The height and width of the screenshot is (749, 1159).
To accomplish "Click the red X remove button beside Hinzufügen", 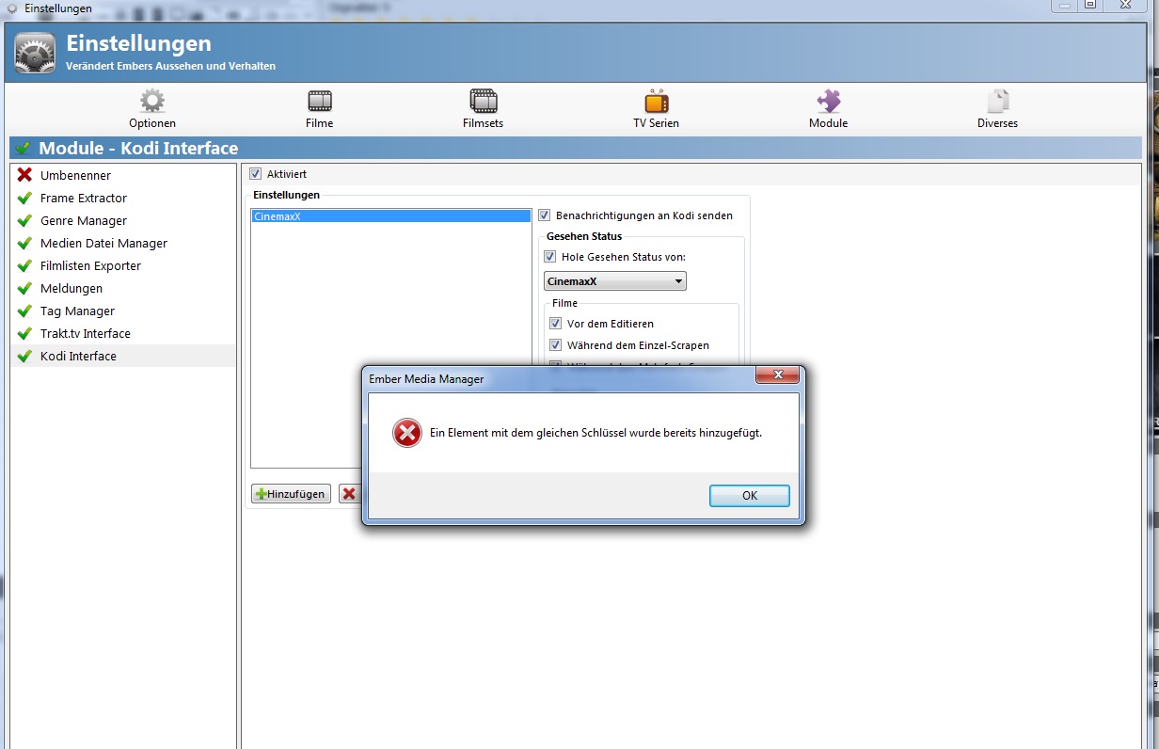I will (349, 494).
